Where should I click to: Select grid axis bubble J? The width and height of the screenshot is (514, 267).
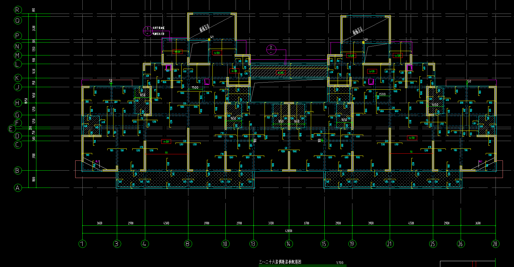click(18, 87)
